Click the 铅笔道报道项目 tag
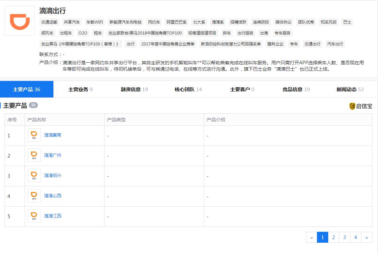The height and width of the screenshot is (254, 378). pos(202,33)
